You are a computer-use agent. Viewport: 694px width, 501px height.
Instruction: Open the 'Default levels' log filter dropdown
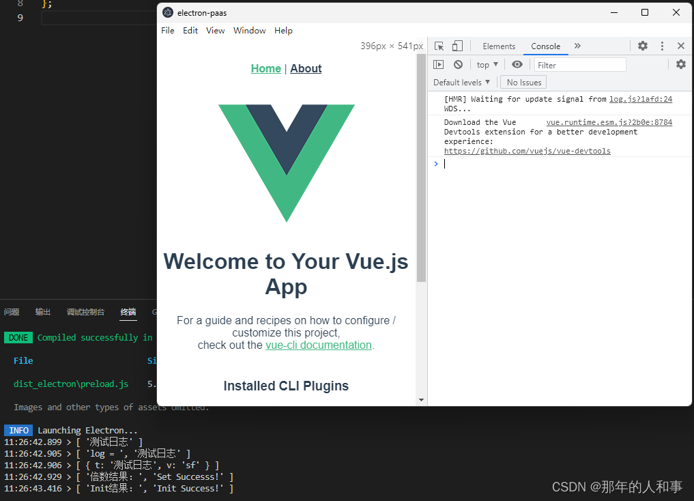tap(461, 82)
